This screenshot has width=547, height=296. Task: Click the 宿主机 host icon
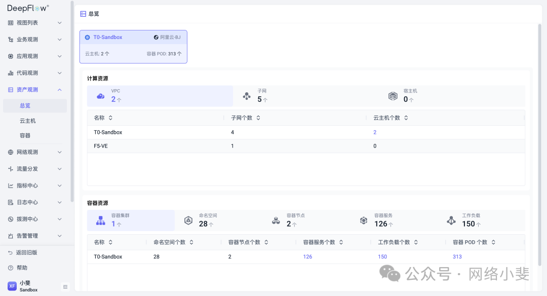(393, 96)
